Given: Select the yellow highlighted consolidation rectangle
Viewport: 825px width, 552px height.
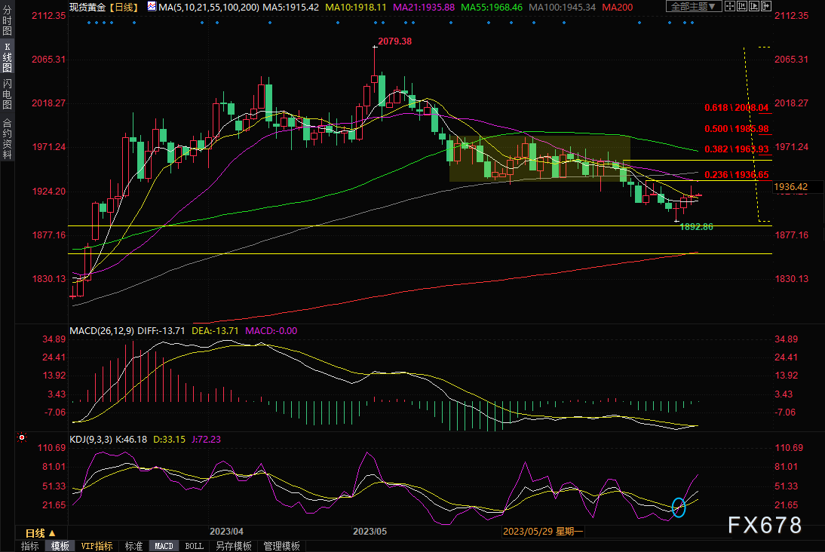Looking at the screenshot, I should coord(539,158).
